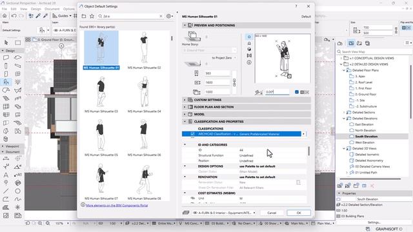Toggle mirror checkbox next to angle field
Image resolution: width=413 pixels, height=232 pixels.
point(297,92)
